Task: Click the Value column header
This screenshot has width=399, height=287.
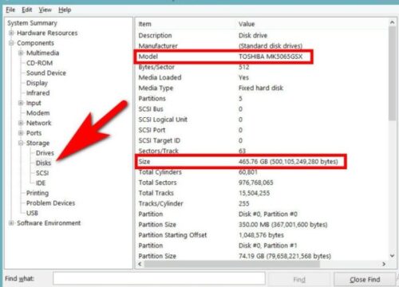Action: pos(247,24)
